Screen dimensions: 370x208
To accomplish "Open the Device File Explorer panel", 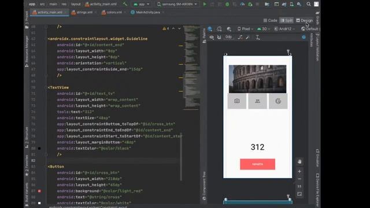I will point(317,191).
